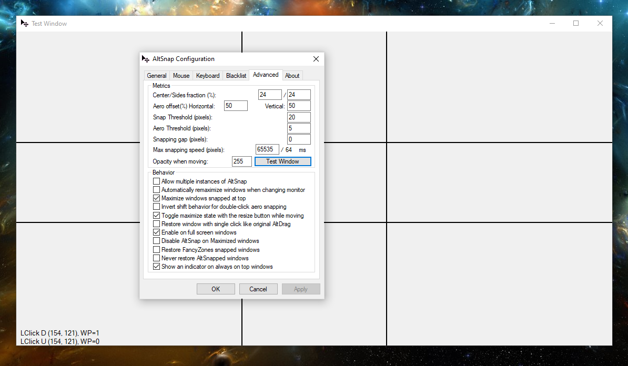Viewport: 628px width, 366px height.
Task: Open the About tab
Action: [x=292, y=76]
